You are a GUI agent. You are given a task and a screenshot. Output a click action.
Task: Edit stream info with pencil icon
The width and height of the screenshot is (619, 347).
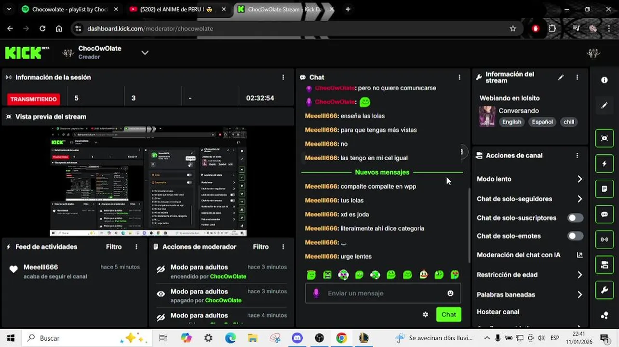tap(561, 77)
